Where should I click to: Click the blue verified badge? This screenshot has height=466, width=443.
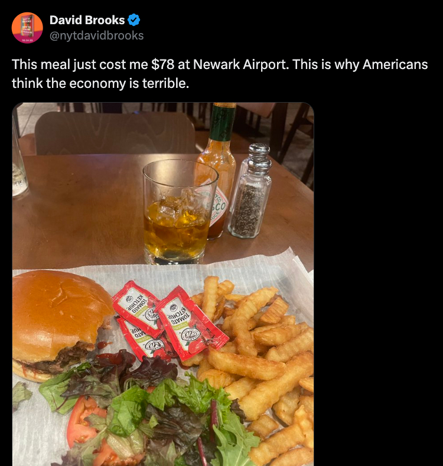[134, 20]
